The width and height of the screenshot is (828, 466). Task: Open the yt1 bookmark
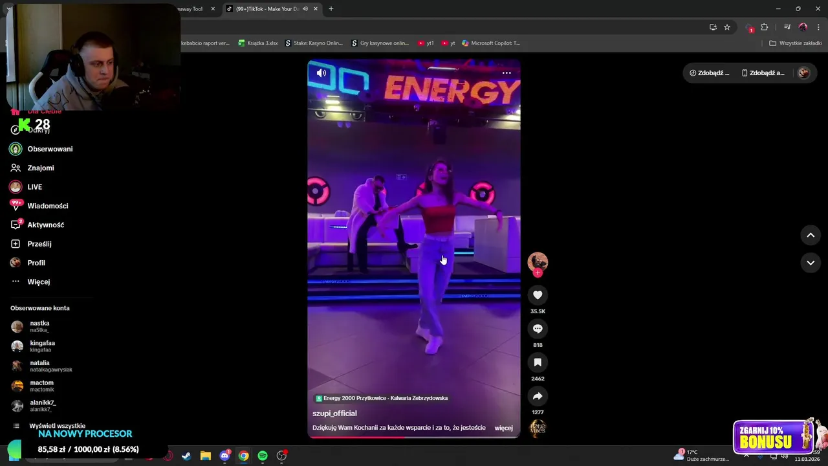426,43
